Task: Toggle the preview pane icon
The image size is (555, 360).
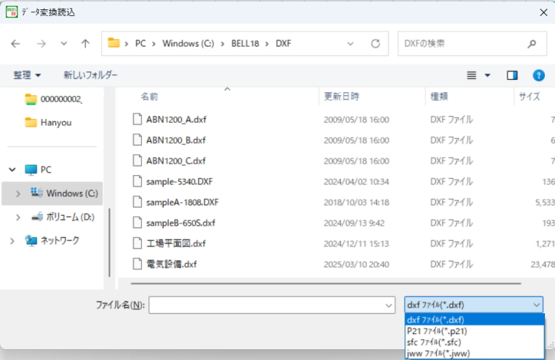Action: tap(512, 75)
